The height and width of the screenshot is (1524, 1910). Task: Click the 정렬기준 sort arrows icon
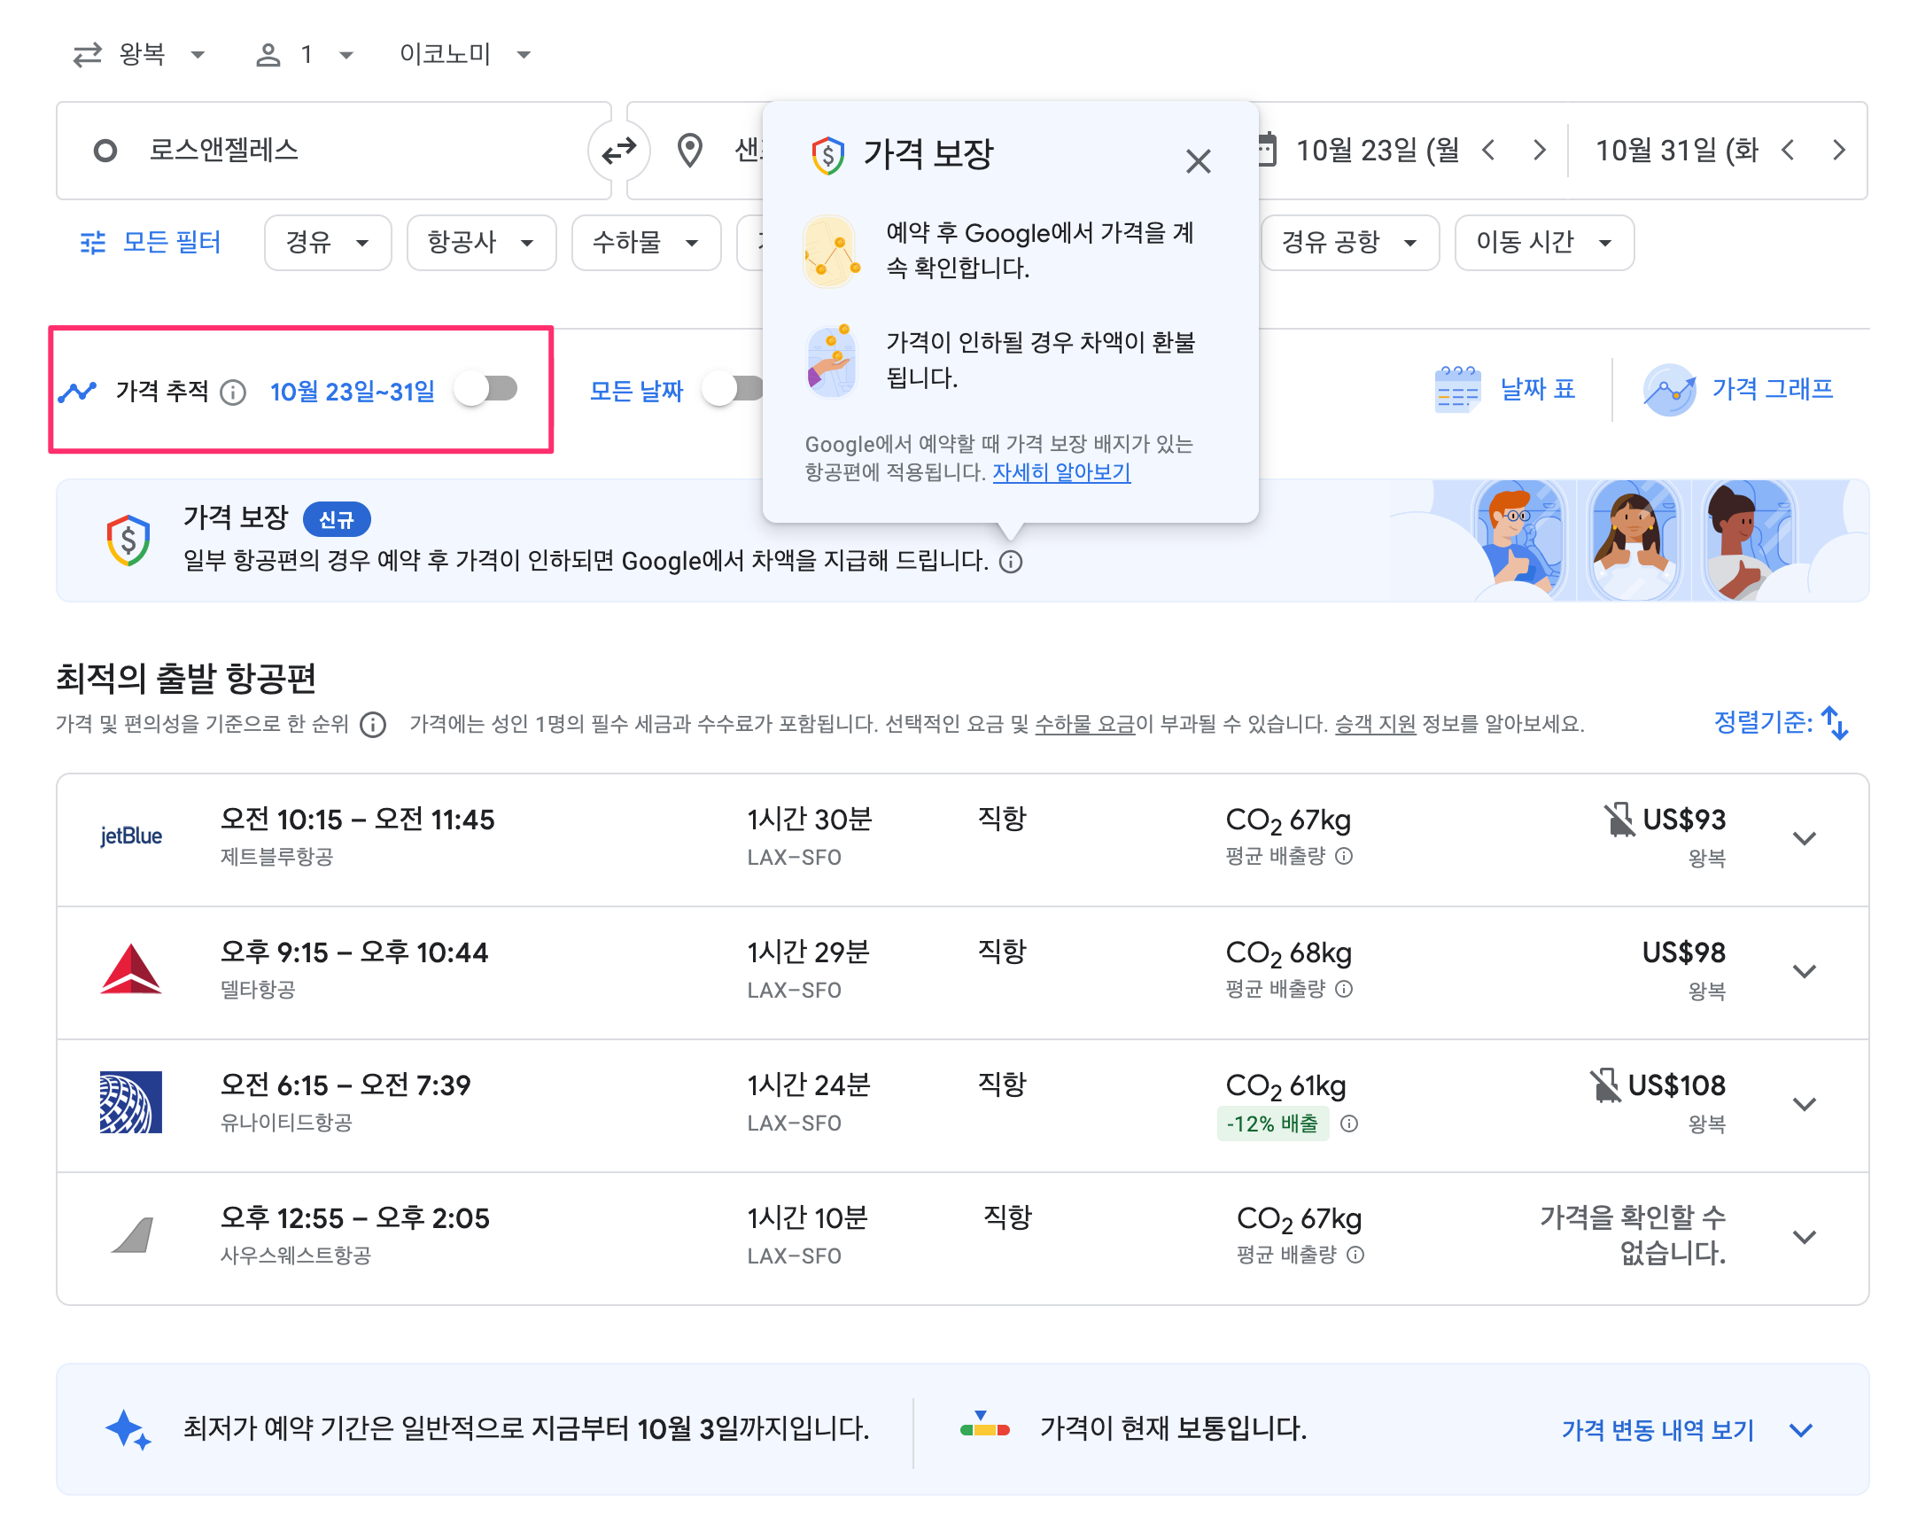(x=1835, y=723)
